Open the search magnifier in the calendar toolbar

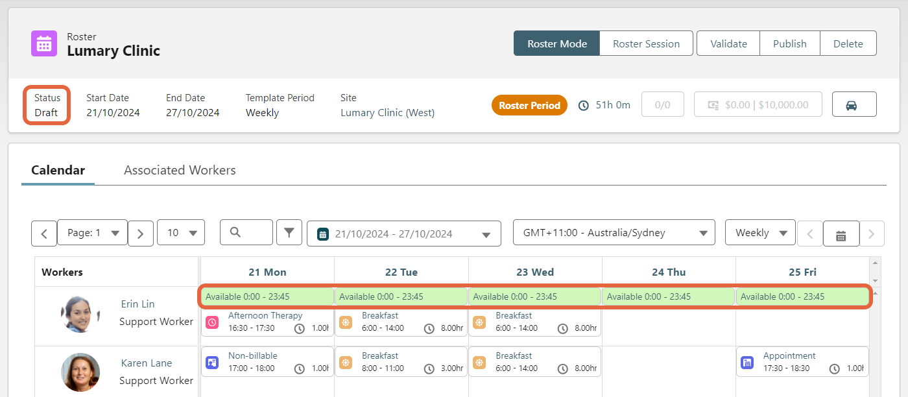pyautogui.click(x=246, y=232)
